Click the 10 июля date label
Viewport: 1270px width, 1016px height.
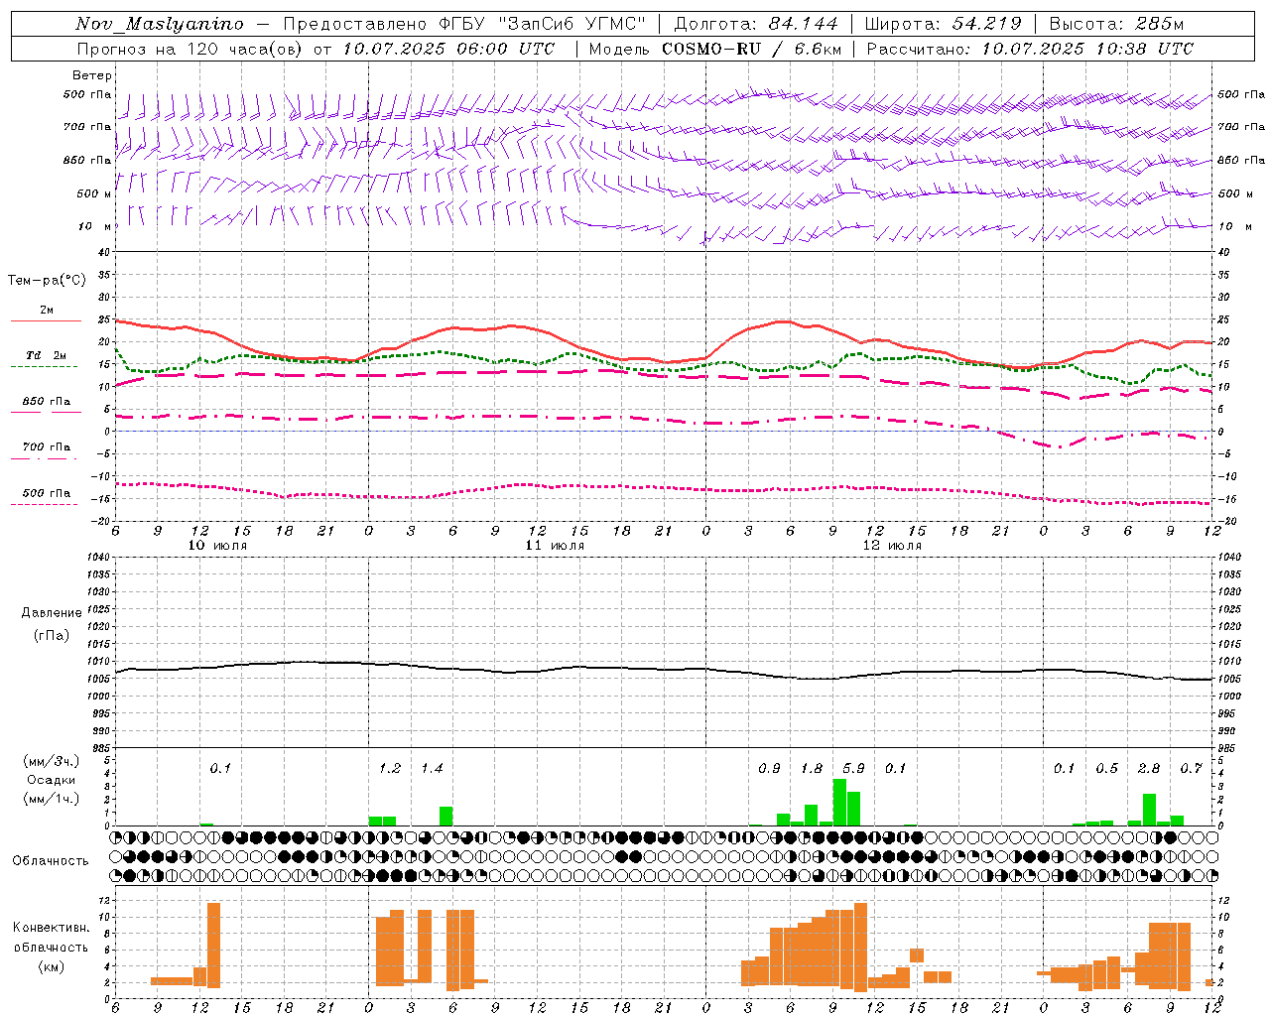click(217, 546)
